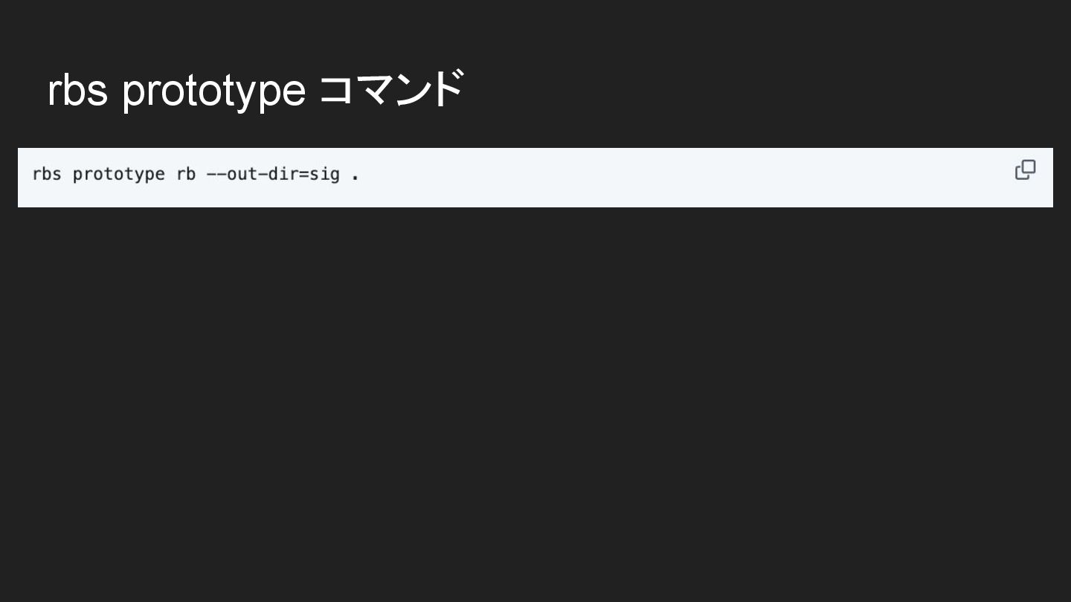The height and width of the screenshot is (602, 1071).
Task: Click the "rb" argument in the code
Action: pyautogui.click(x=186, y=174)
